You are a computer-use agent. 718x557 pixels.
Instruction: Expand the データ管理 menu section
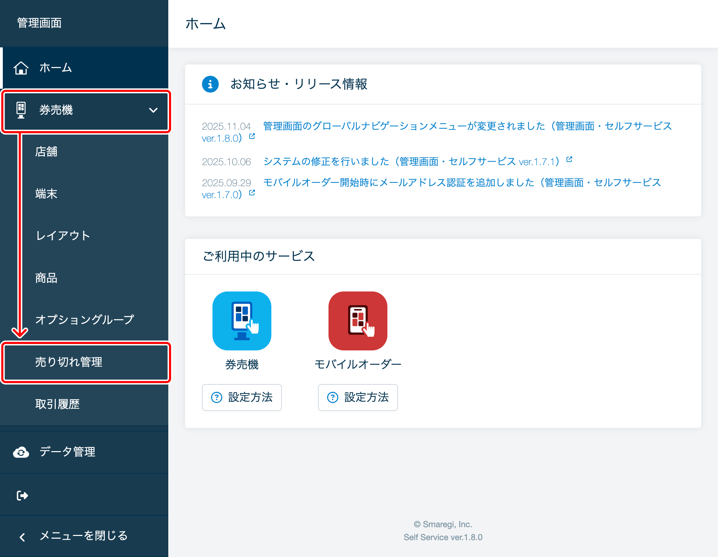tap(67, 452)
